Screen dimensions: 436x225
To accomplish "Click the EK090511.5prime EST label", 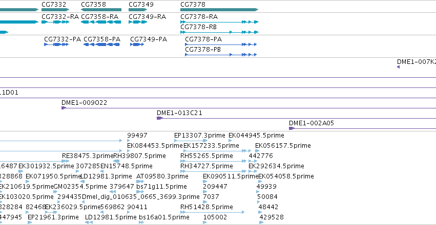I will 231,176.
